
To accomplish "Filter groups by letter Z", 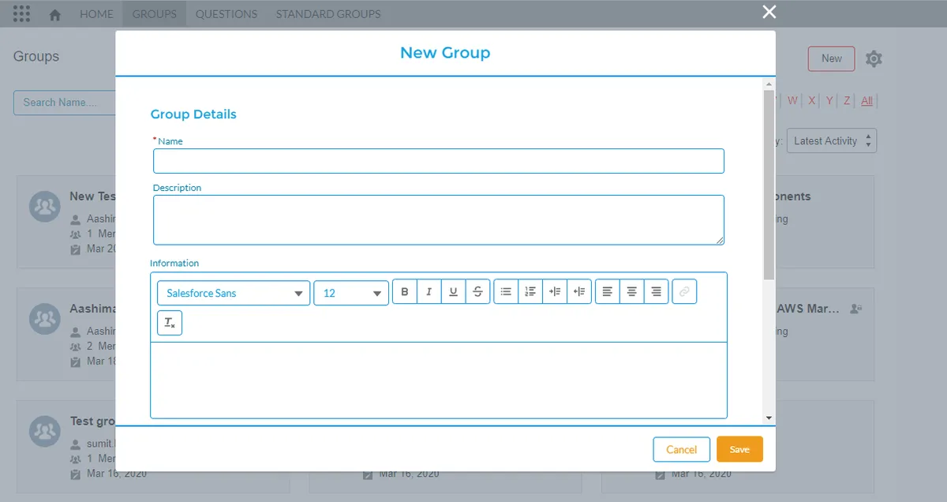I will click(847, 100).
